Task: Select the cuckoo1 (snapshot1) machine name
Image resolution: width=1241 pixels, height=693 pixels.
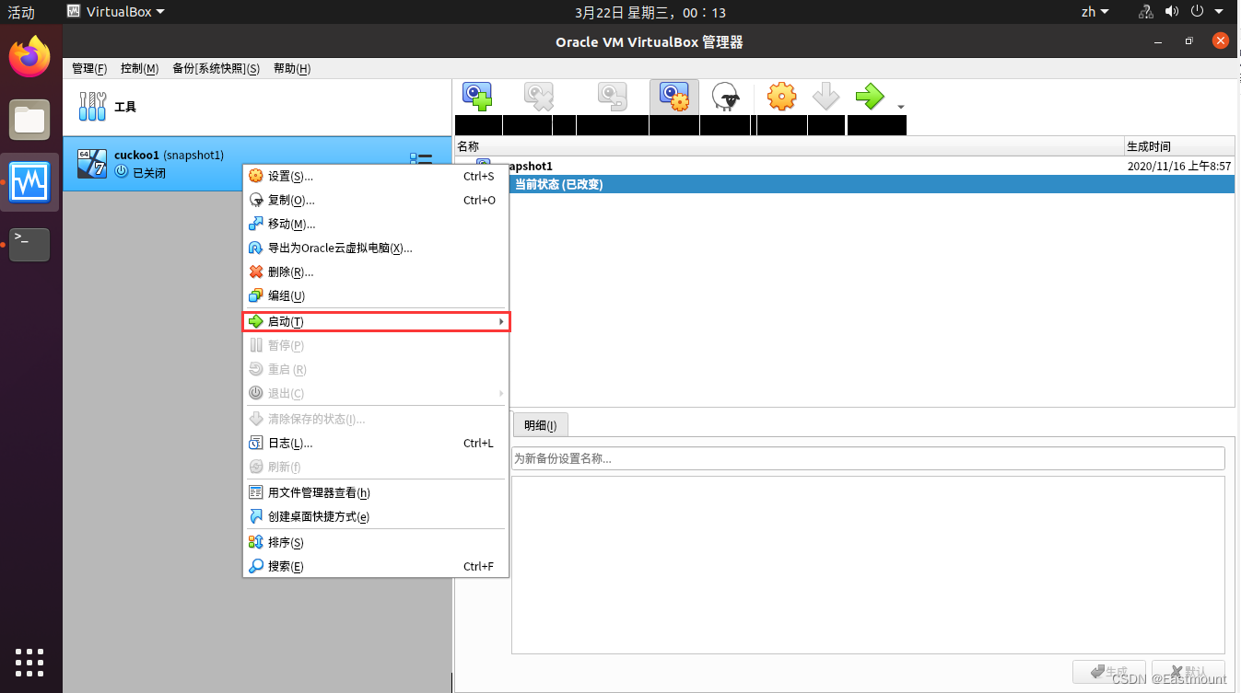Action: point(170,155)
